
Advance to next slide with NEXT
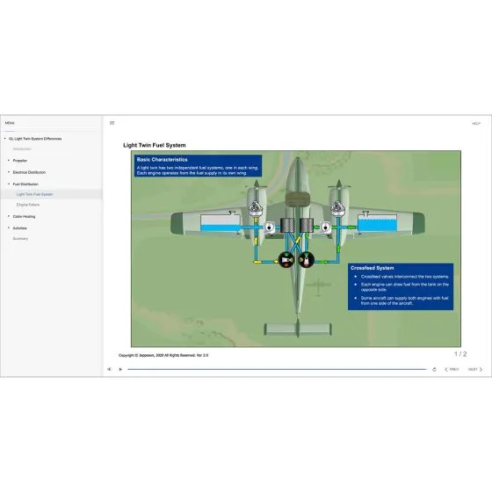[475, 369]
